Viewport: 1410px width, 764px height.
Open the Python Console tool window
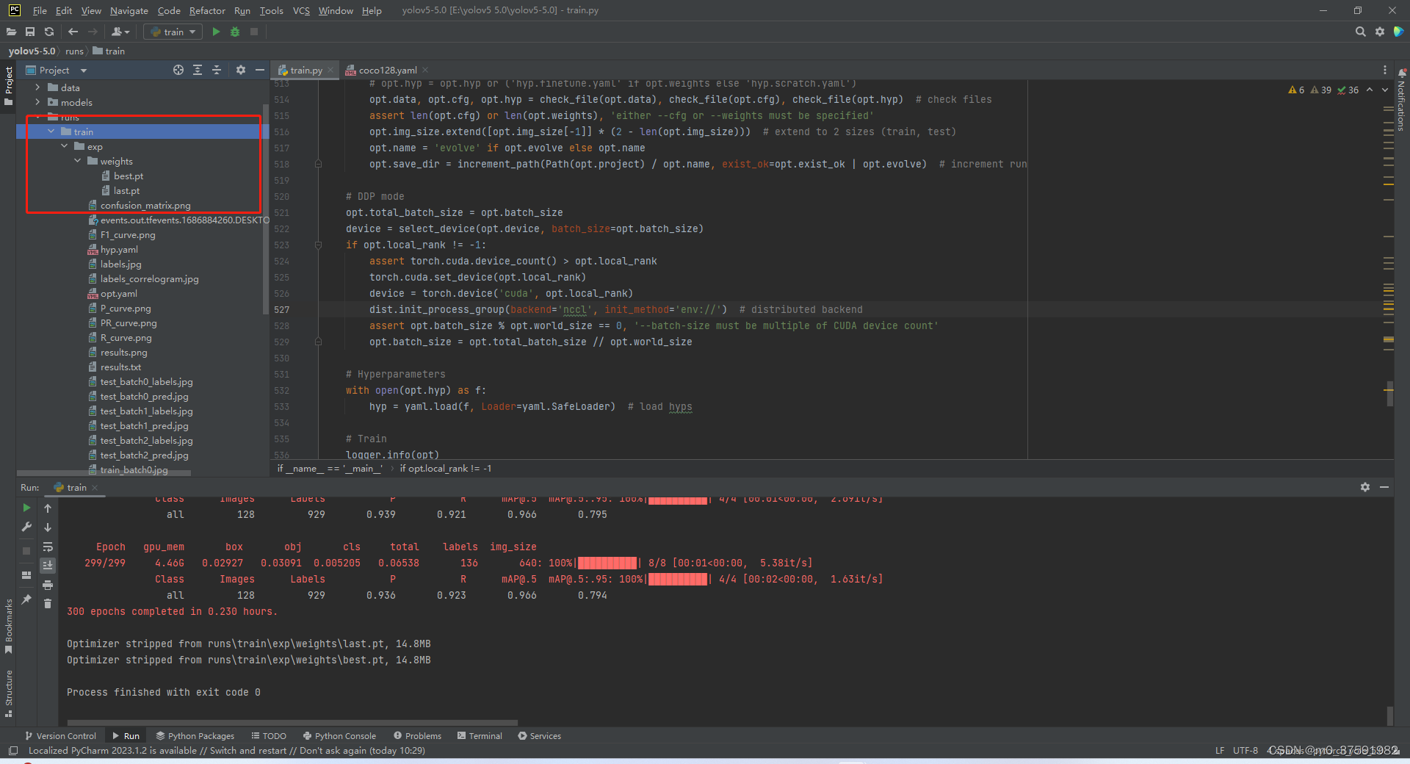click(339, 735)
